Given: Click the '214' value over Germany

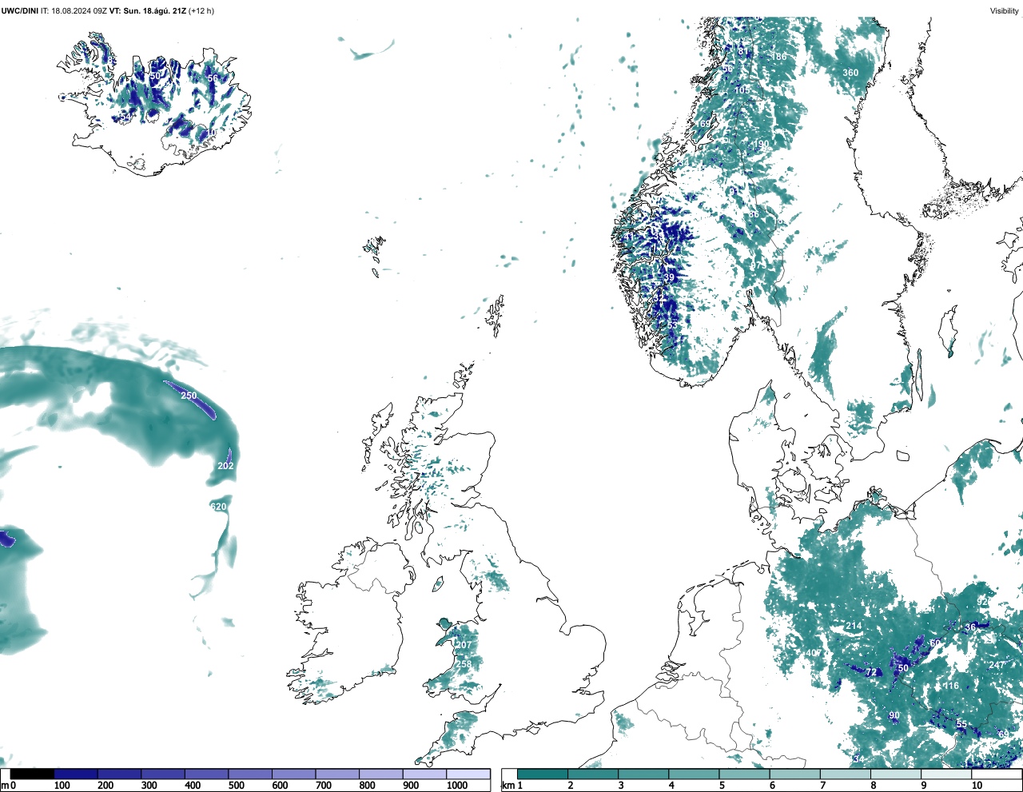Looking at the screenshot, I should 854,626.
